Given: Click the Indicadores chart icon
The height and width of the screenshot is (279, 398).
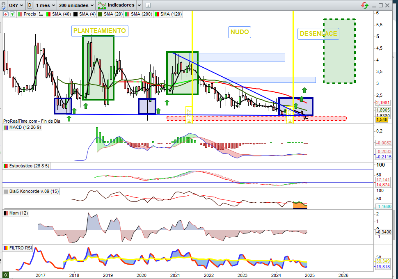Looking at the screenshot, I should click(102, 5).
